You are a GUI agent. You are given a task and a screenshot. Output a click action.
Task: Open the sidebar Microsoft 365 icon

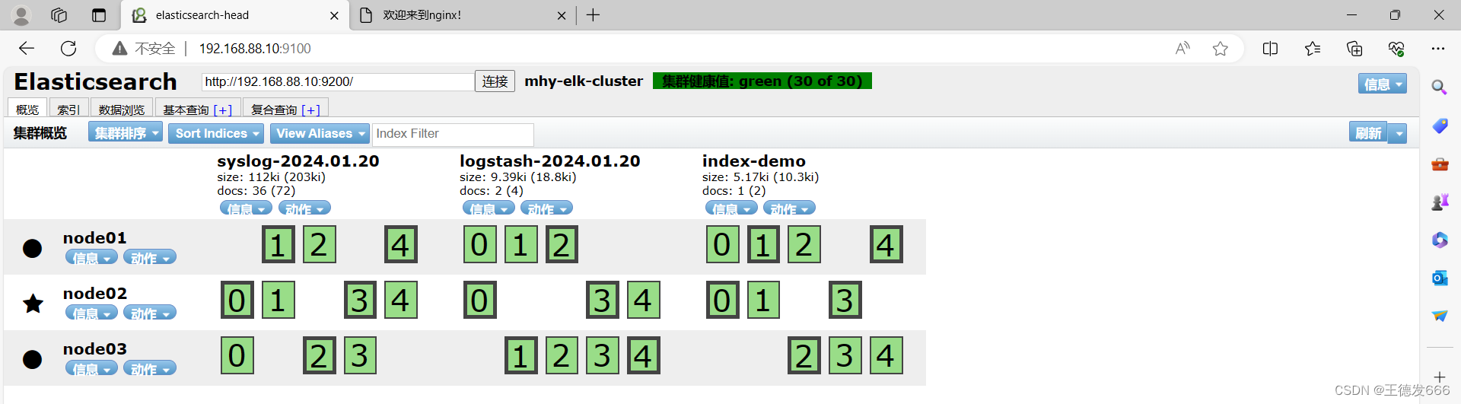coord(1440,240)
